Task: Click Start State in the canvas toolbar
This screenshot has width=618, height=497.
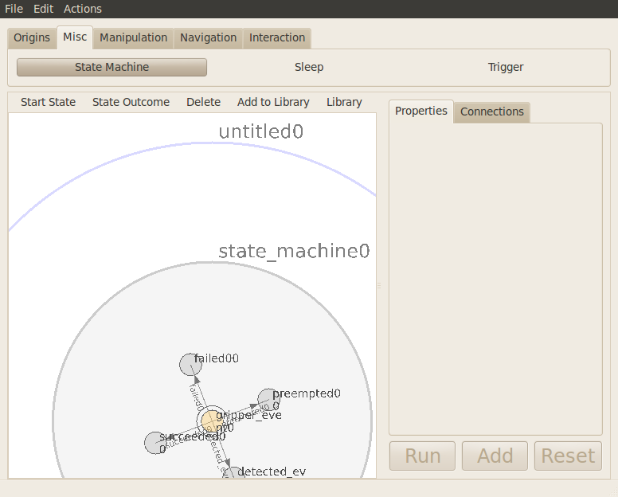Action: coord(49,102)
